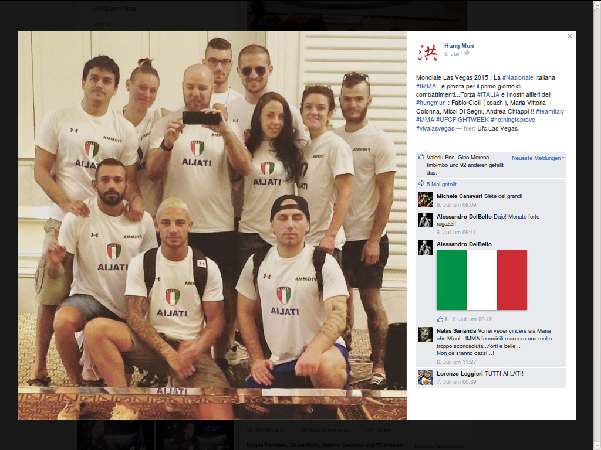Image resolution: width=601 pixels, height=450 pixels.
Task: Open the #UFCFIGHTWEEK hashtag
Action: (x=462, y=120)
